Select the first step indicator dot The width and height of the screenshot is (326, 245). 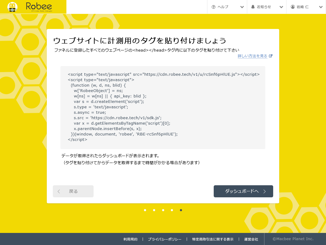point(145,210)
